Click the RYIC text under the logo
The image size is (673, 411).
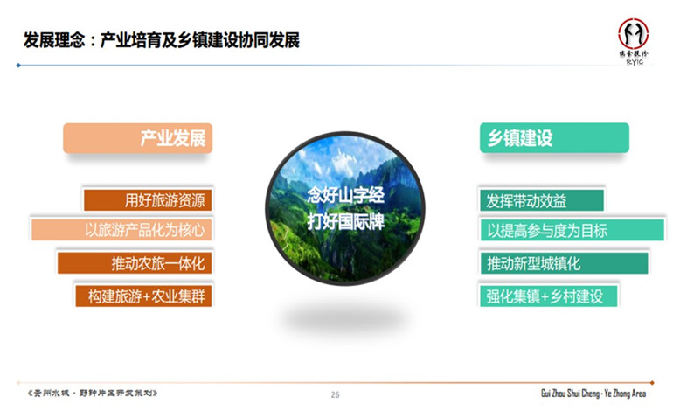click(634, 62)
